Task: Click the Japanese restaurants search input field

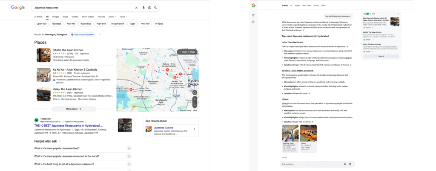Action: pyautogui.click(x=83, y=8)
